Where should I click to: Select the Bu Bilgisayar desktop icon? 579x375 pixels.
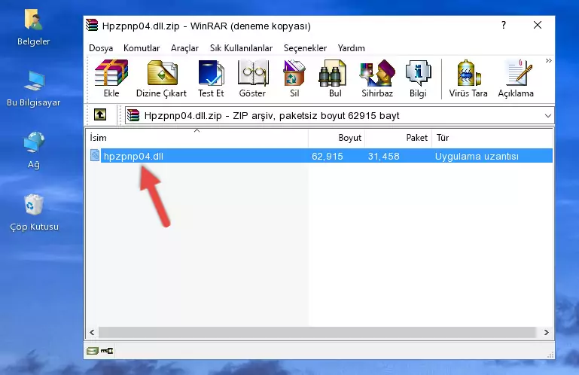(34, 89)
